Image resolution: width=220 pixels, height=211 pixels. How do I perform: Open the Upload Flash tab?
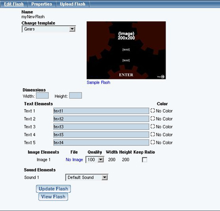click(x=73, y=4)
